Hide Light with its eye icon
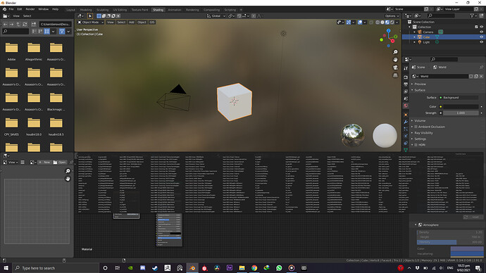486x273 pixels. click(x=481, y=42)
